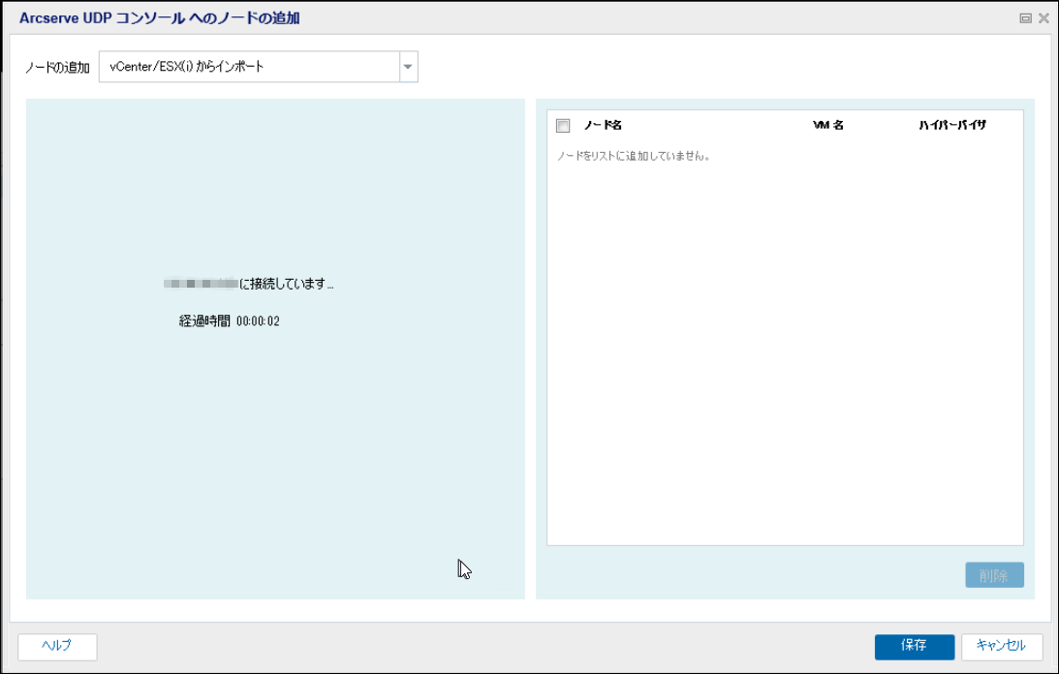Click the 保存 button
Screen dimensions: 1059x674
[914, 646]
